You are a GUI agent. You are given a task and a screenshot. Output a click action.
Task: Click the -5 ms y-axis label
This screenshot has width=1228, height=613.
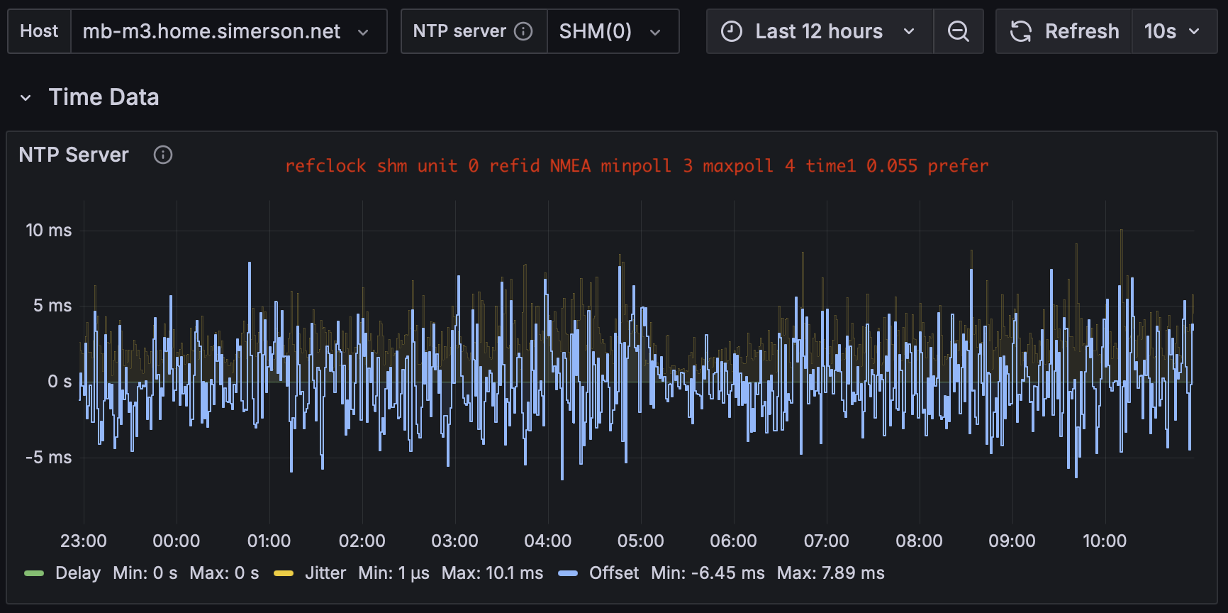(x=48, y=458)
